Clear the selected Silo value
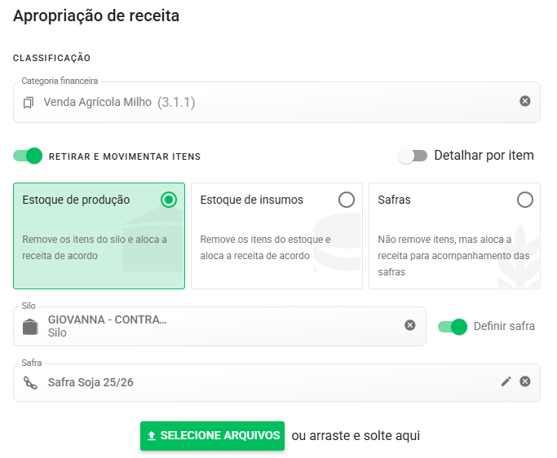 click(410, 325)
